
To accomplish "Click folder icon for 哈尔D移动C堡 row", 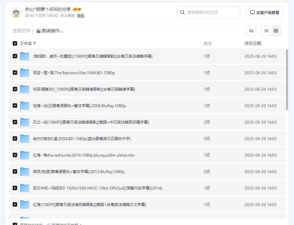I will [x=24, y=138].
